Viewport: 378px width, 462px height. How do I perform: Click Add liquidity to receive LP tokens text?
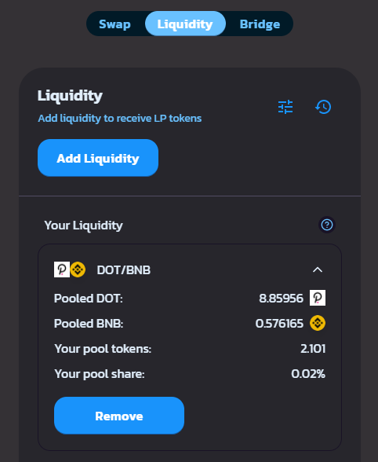120,119
